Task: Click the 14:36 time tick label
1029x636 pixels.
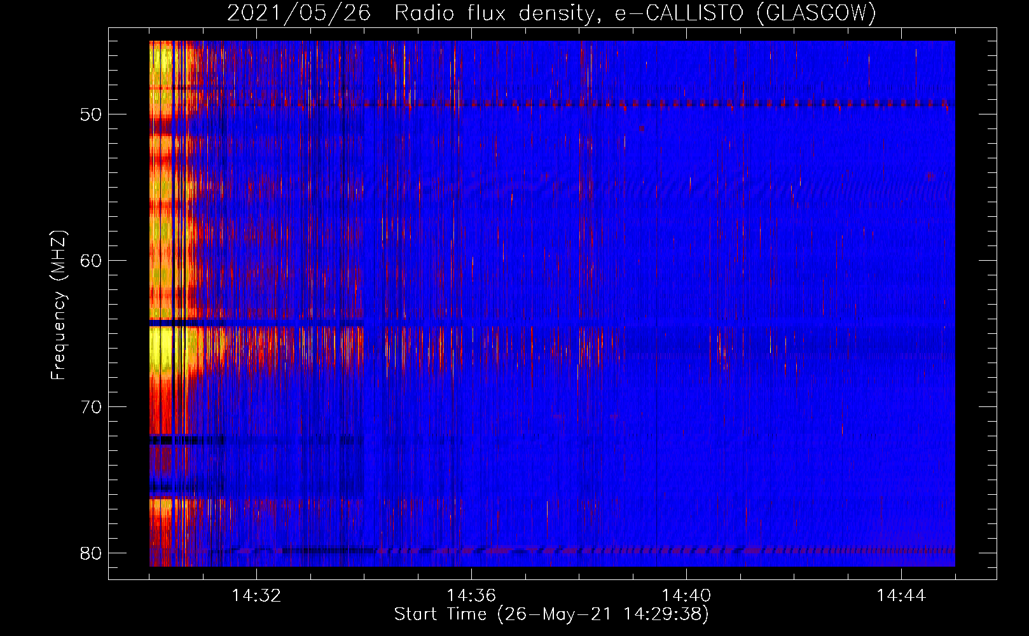Action: tap(471, 596)
